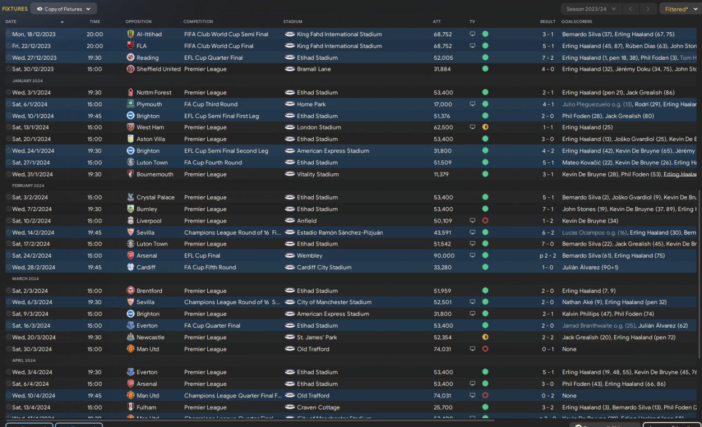
Task: Select the row marker for Sat, 24/2/2024
Action: (x=8, y=255)
